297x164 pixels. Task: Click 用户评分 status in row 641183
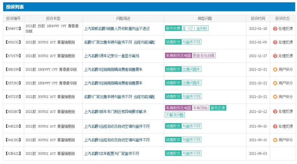(285, 140)
